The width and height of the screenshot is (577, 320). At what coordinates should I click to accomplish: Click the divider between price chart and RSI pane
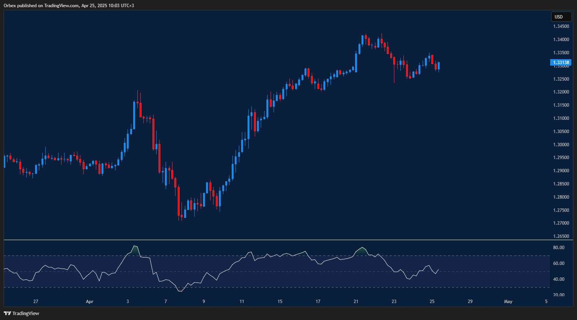tap(264, 240)
